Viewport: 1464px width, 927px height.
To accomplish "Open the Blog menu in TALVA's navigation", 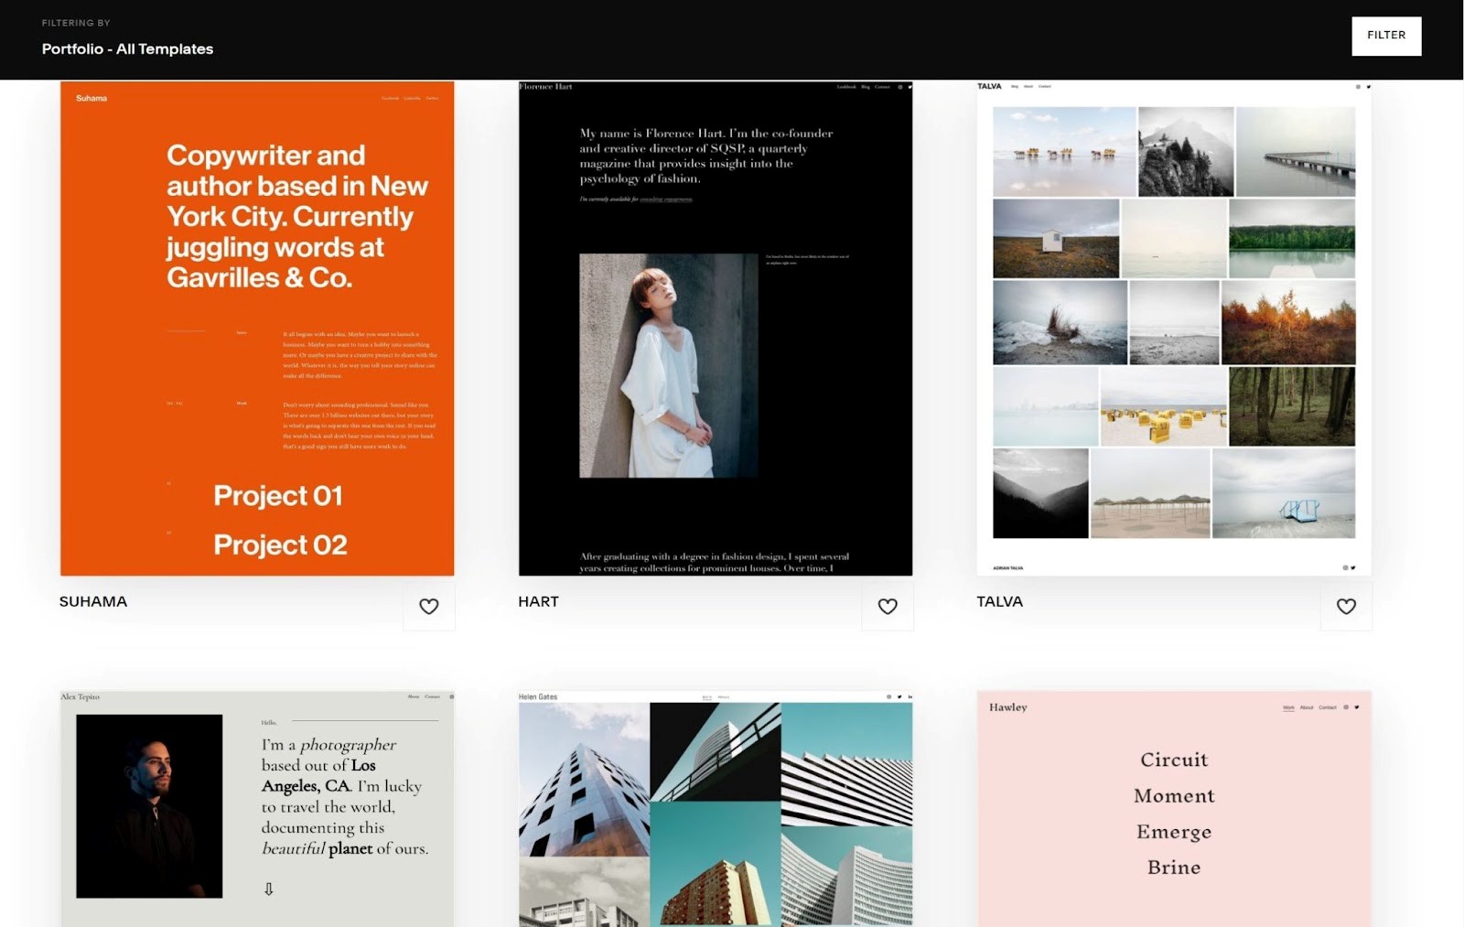I will 1014,87.
